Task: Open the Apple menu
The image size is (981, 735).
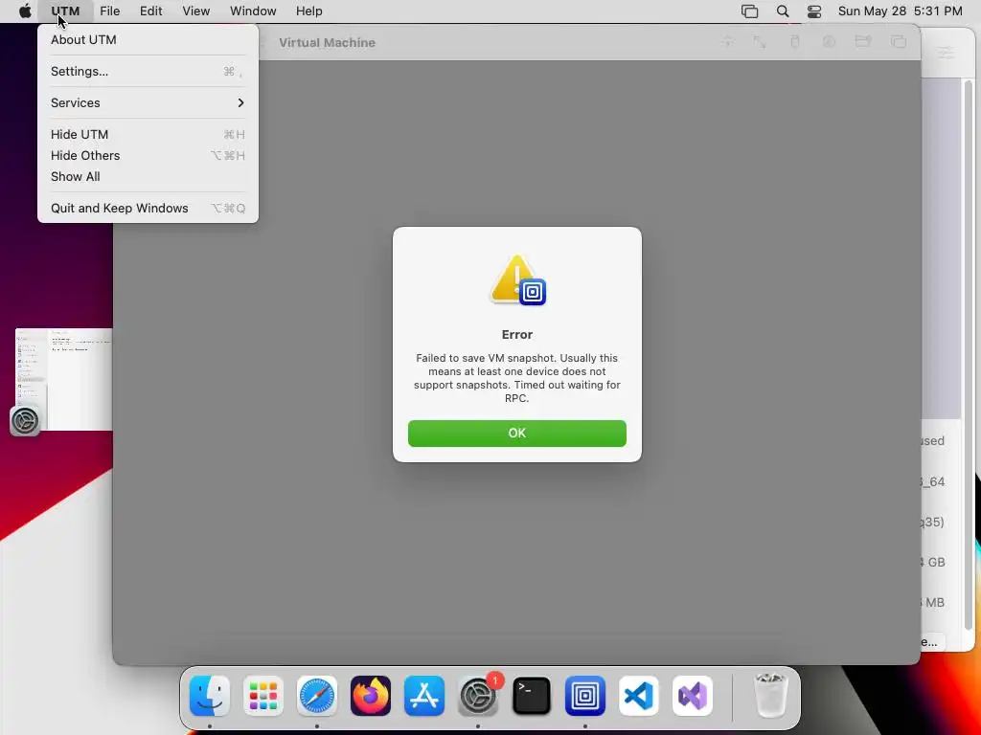Action: [x=25, y=11]
